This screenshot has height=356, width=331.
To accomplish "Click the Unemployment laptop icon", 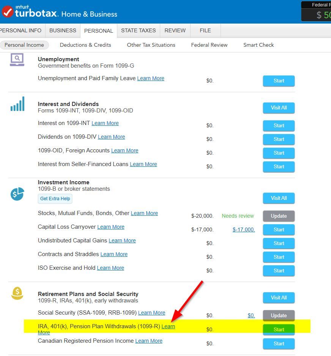I will pyautogui.click(x=17, y=60).
